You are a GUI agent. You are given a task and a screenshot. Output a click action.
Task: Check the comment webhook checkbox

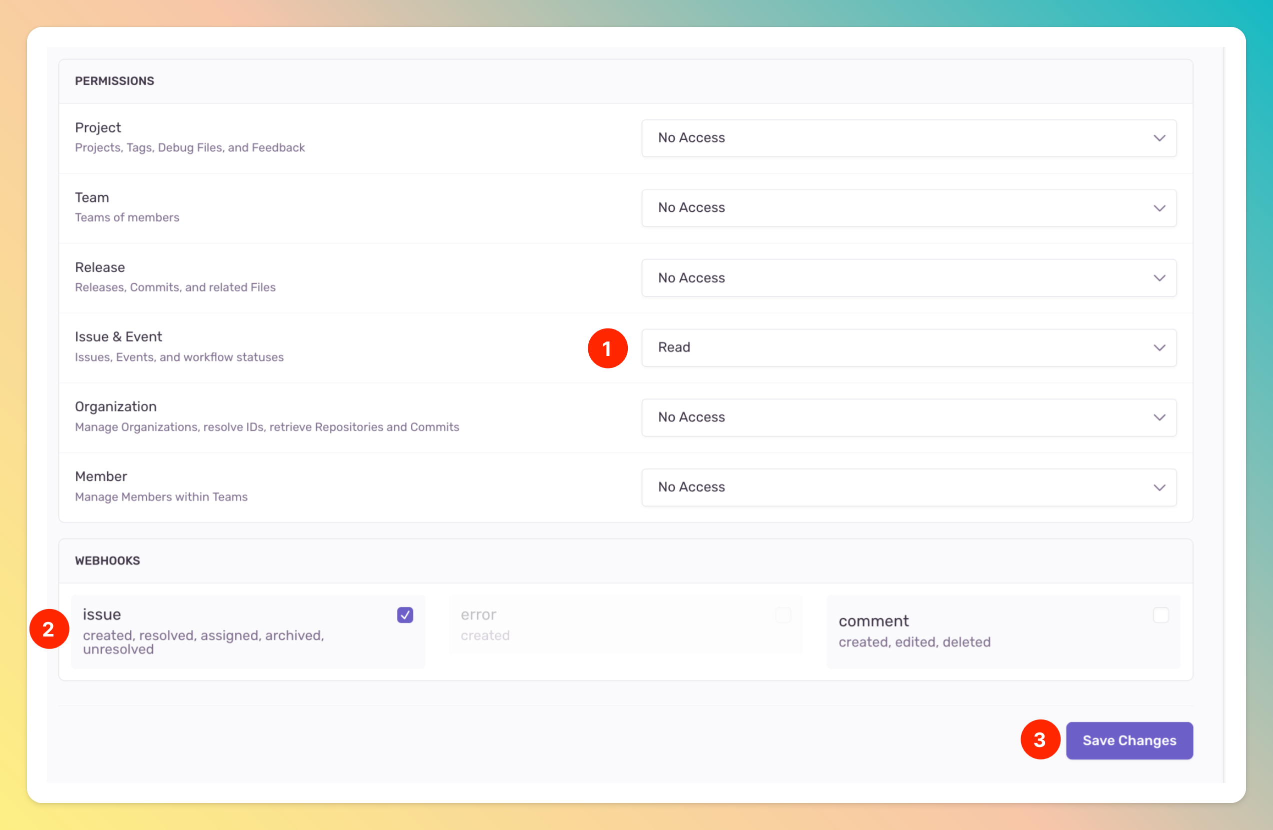[x=1160, y=615]
